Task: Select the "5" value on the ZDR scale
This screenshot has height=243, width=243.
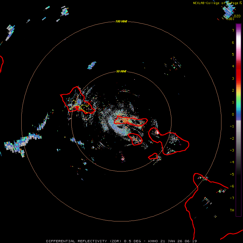Action: point(233,54)
